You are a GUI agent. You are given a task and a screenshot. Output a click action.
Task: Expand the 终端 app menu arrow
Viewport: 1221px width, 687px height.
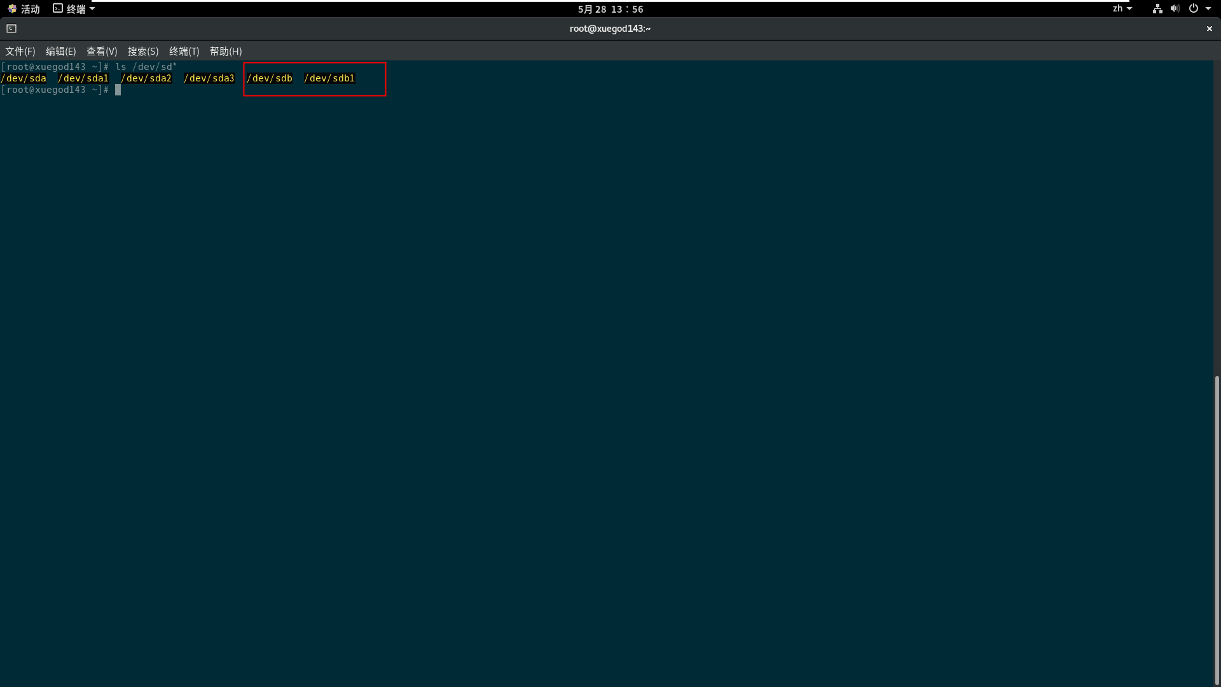tap(92, 8)
